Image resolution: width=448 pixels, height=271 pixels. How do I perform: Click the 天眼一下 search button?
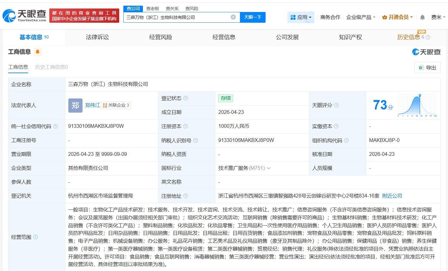click(x=253, y=17)
